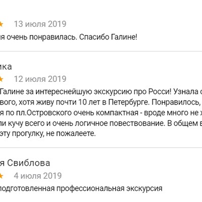This screenshot has width=202, height=202.
Task: Click the star beside 4 июля 2019
Action: [x=2, y=176]
